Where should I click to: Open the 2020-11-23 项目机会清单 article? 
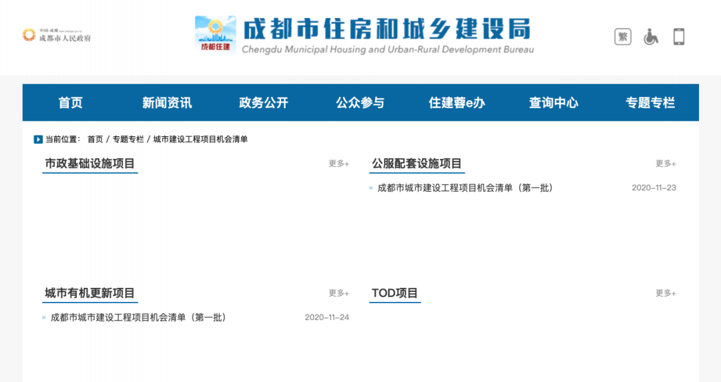465,188
